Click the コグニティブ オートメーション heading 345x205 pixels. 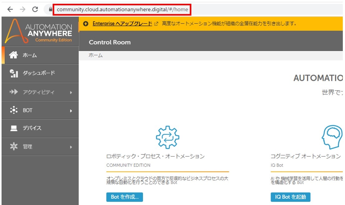click(306, 156)
